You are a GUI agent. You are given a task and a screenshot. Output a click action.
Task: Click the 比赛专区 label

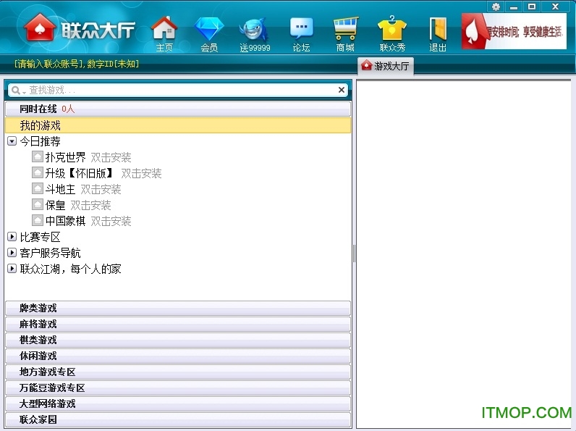(x=40, y=237)
